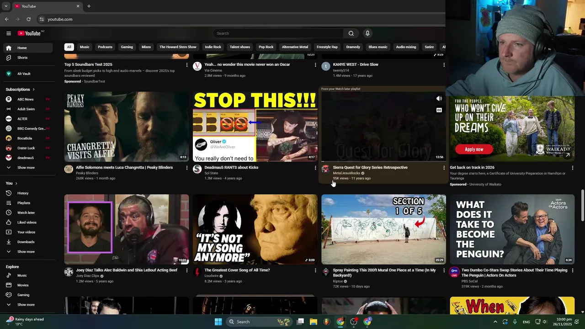Open Sierra Quest for Glory Series Retrospective title
This screenshot has width=585, height=329.
tap(370, 168)
